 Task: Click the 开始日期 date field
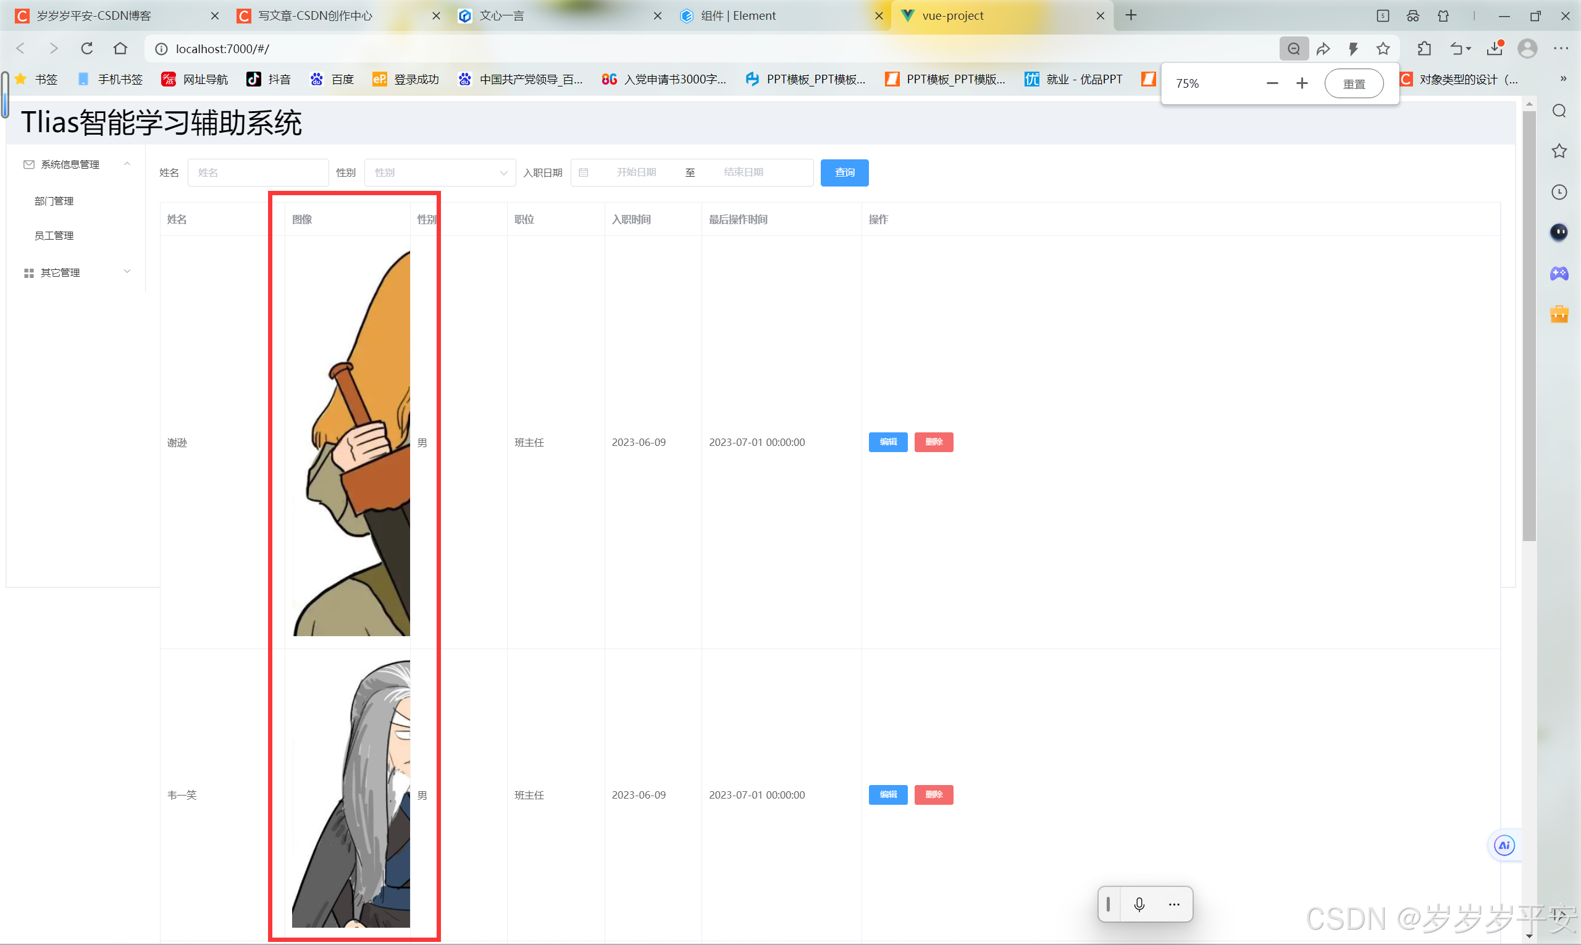(636, 172)
